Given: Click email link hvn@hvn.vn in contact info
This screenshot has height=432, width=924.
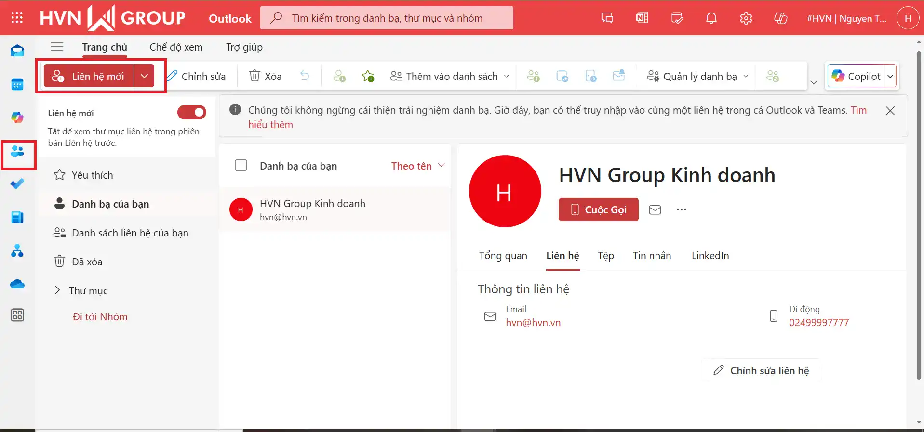Looking at the screenshot, I should [x=533, y=322].
